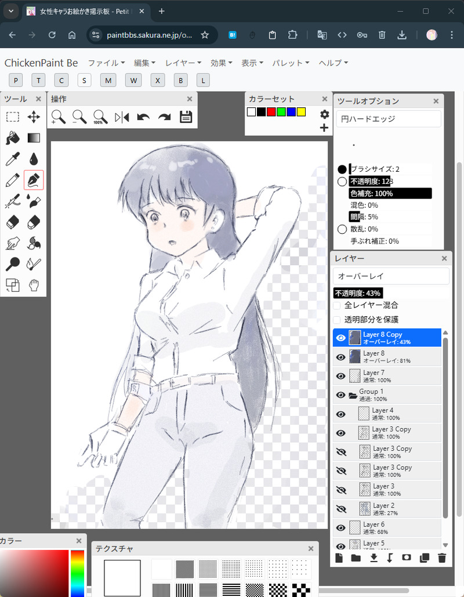This screenshot has height=597, width=464.
Task: Select the Airbrush tool
Action: tap(13, 201)
